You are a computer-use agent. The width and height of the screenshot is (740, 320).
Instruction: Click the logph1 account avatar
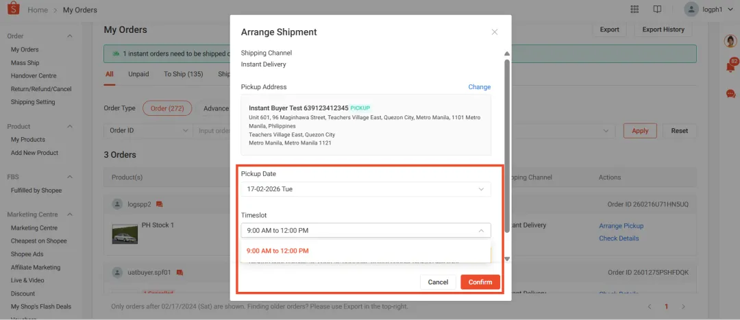coord(691,10)
